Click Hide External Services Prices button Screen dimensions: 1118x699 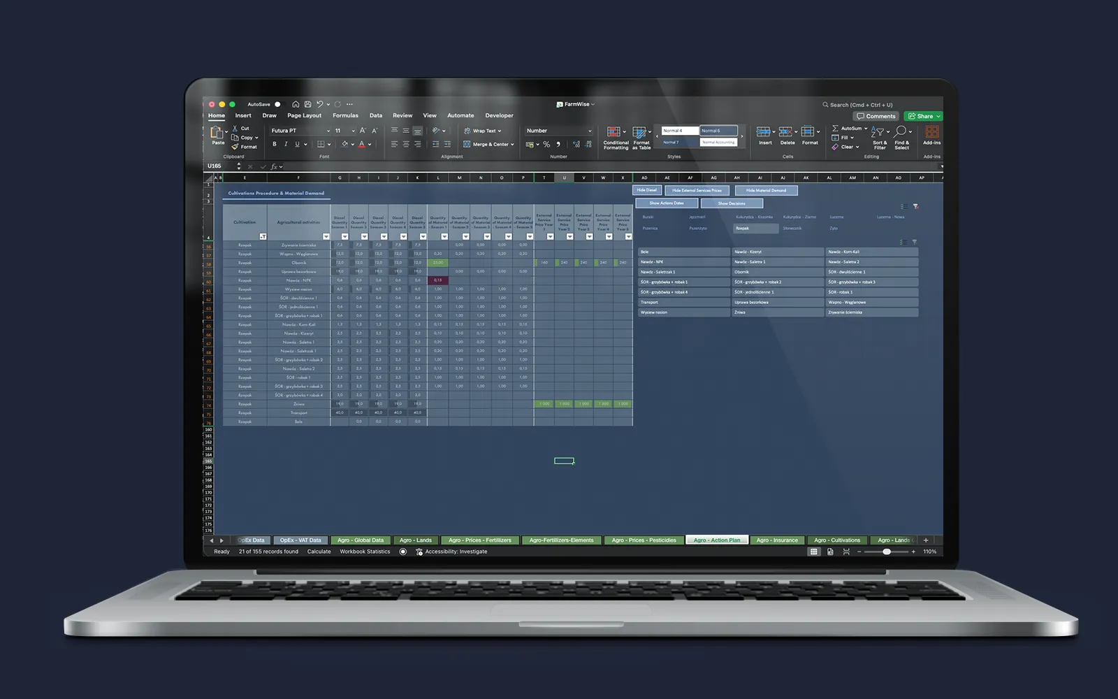click(x=697, y=190)
